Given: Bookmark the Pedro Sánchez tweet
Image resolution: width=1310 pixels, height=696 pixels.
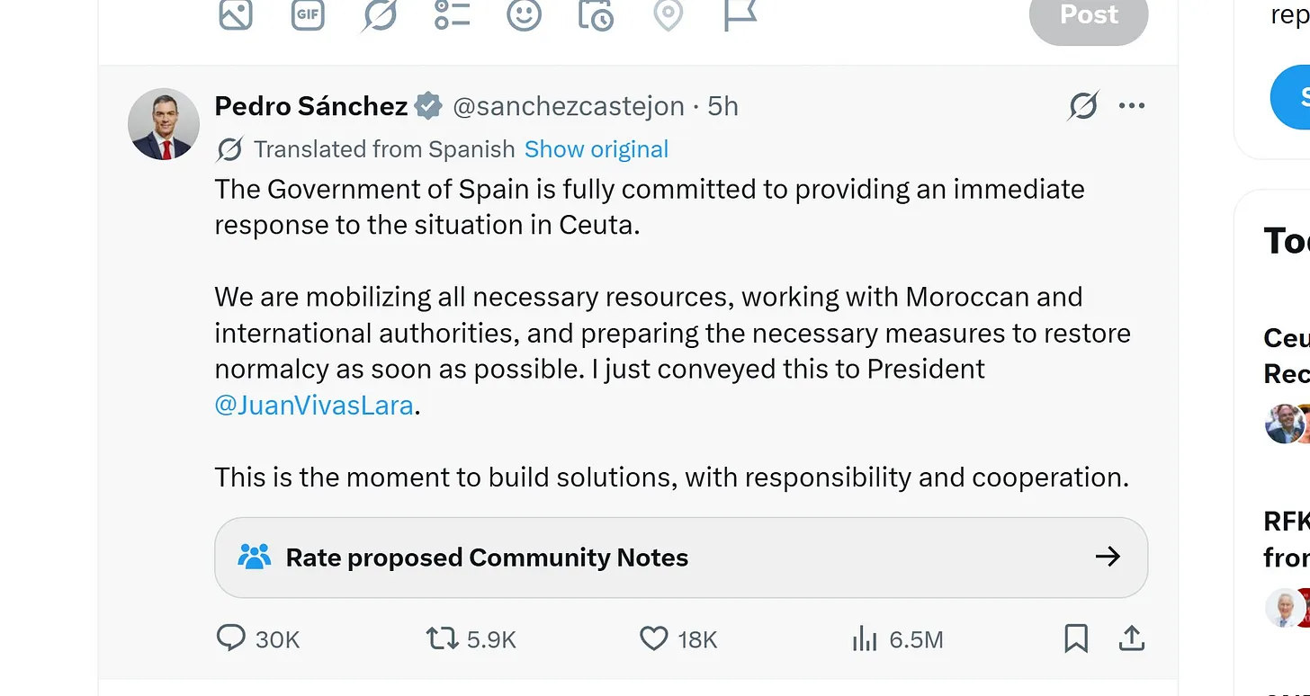Looking at the screenshot, I should pos(1076,638).
